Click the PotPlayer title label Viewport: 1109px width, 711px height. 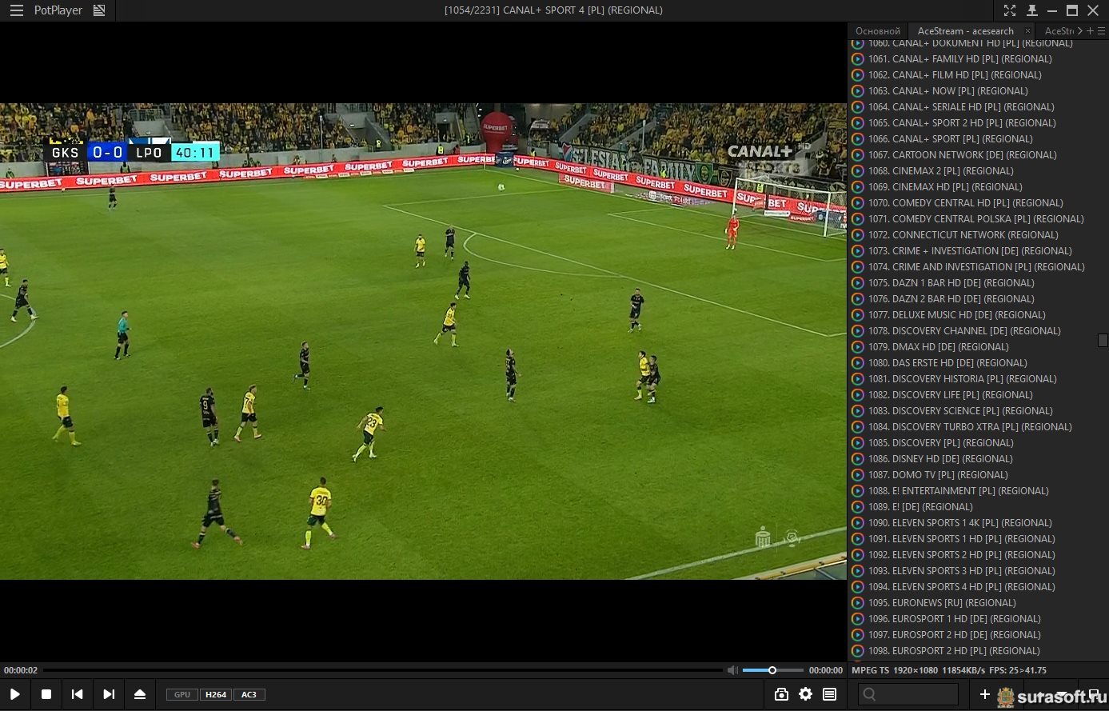58,10
